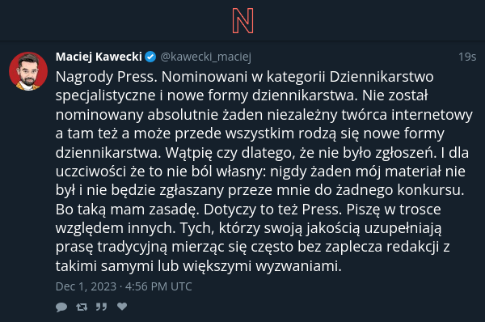The height and width of the screenshot is (322, 485).
Task: Click the 19s relative timestamp
Action: [467, 57]
